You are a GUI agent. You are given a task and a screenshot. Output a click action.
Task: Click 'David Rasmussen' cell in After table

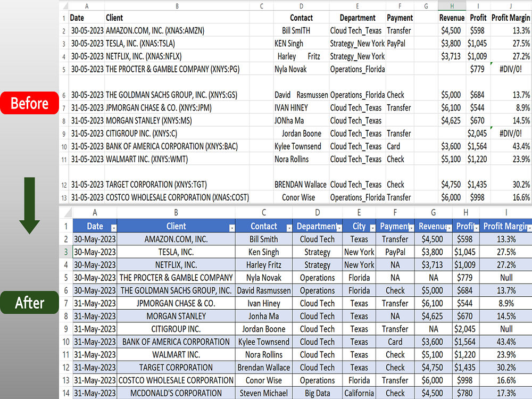click(264, 291)
